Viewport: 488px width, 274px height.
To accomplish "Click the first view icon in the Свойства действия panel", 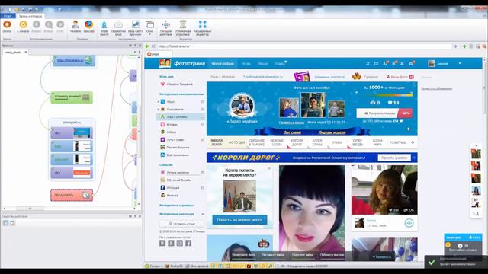I will [6, 223].
